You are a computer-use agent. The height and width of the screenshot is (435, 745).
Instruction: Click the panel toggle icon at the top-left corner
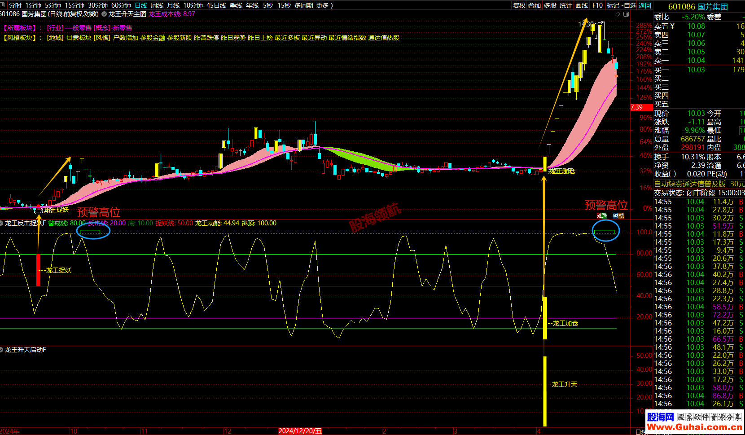tap(3, 5)
